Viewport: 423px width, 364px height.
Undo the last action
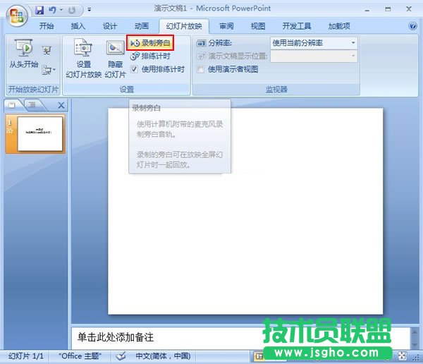click(x=52, y=11)
